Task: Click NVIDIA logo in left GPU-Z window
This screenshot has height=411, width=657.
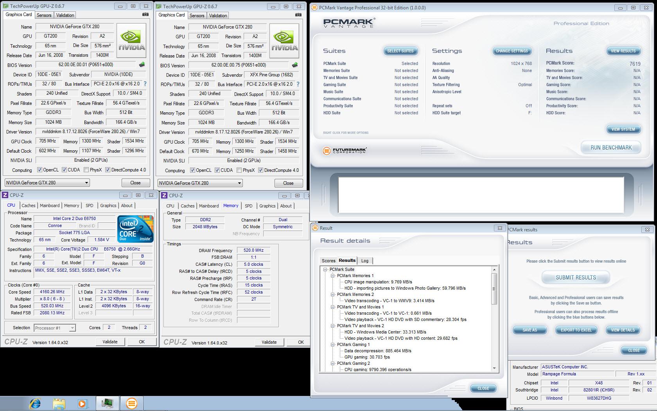Action: tap(132, 41)
